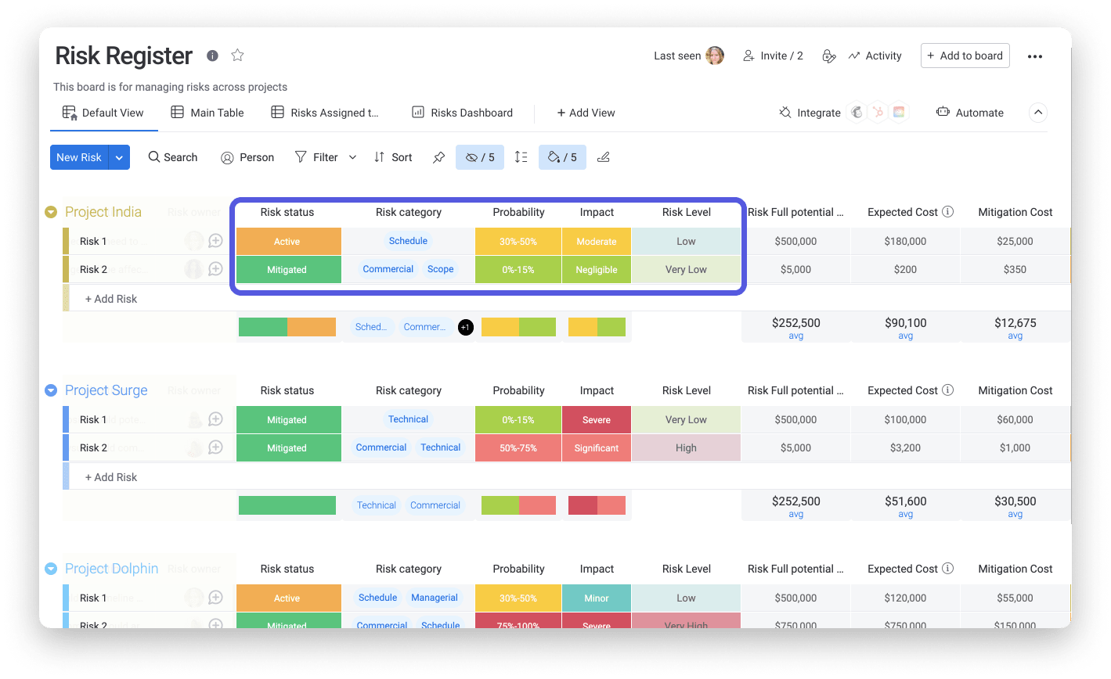Click the Significant impact cell
The image size is (1111, 679).
[x=597, y=448]
